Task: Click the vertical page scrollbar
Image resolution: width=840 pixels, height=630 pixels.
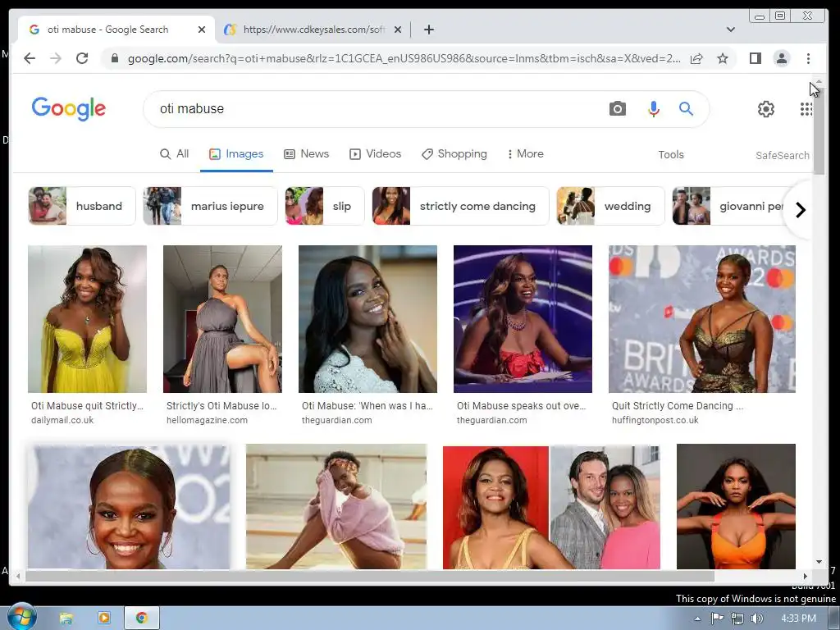Action: (819, 130)
